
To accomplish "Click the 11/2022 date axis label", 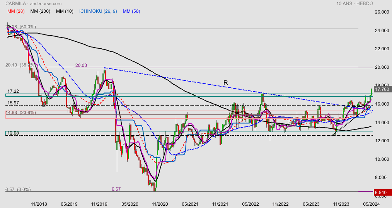I will point(281,204).
